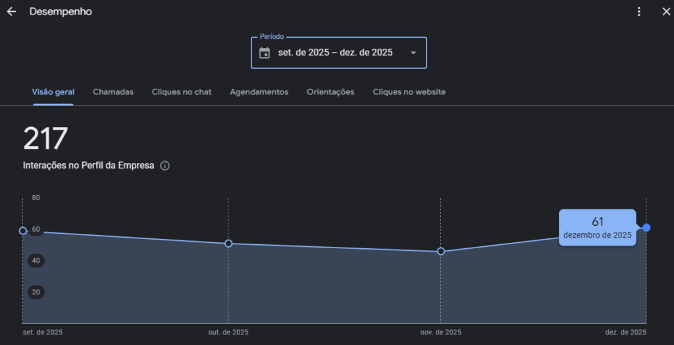Click the 40 label on chart y-axis
Viewport: 674px width, 345px height.
tap(36, 261)
